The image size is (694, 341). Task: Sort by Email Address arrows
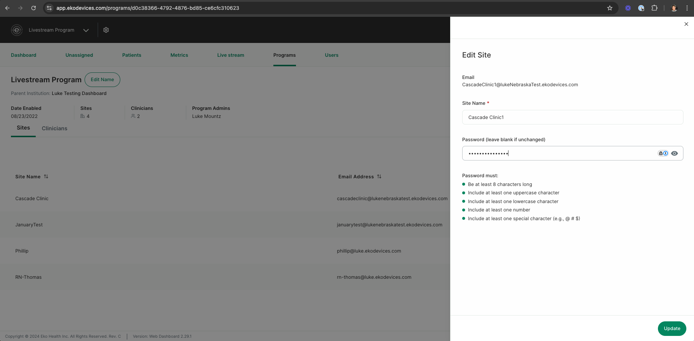click(x=379, y=177)
